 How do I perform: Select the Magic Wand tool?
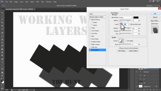[2, 23]
